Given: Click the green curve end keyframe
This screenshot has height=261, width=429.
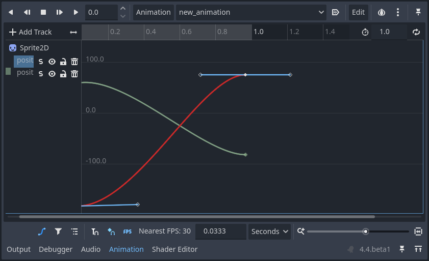Looking at the screenshot, I should (246, 155).
